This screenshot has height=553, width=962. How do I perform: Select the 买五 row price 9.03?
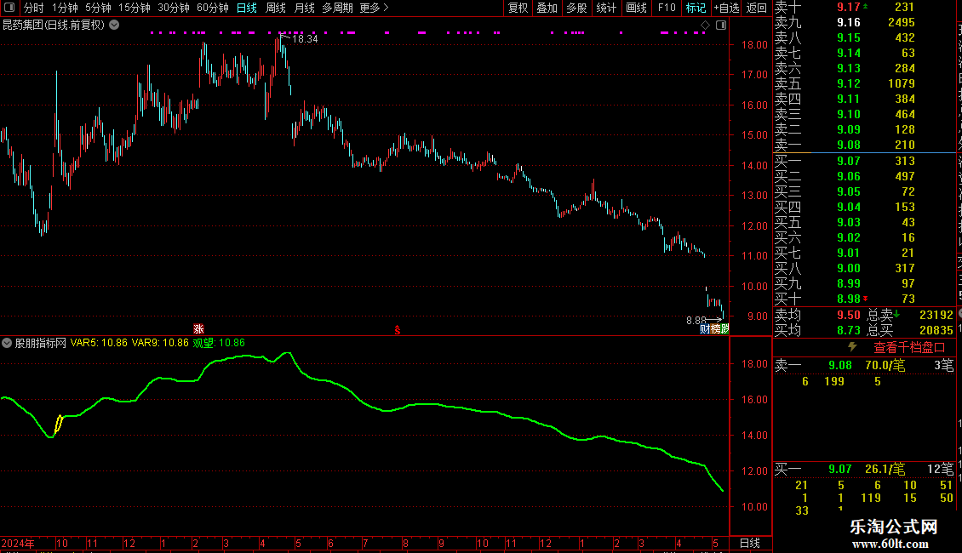coord(849,222)
